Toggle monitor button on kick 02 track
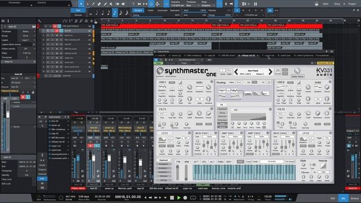 tap(61, 30)
